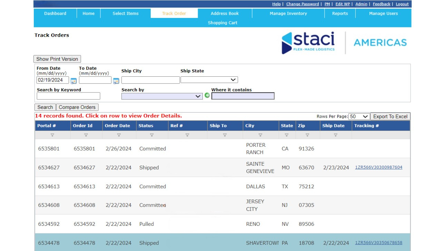Click the Search button

pyautogui.click(x=45, y=107)
